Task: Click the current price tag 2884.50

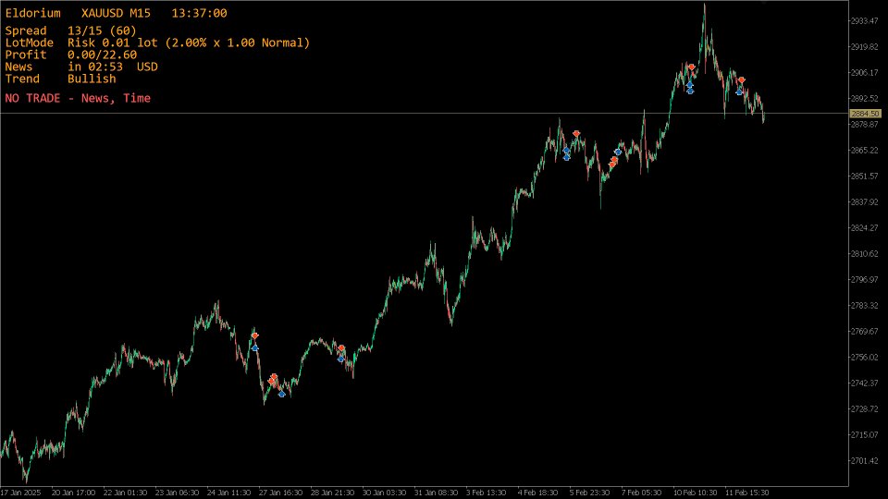Action: pyautogui.click(x=866, y=114)
